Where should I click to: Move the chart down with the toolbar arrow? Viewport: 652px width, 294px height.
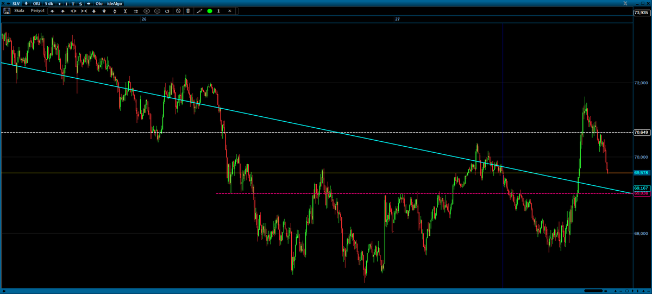(104, 11)
